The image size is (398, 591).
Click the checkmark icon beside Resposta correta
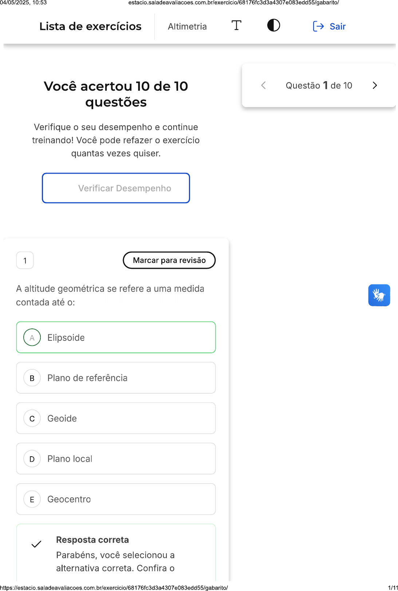coord(36,544)
